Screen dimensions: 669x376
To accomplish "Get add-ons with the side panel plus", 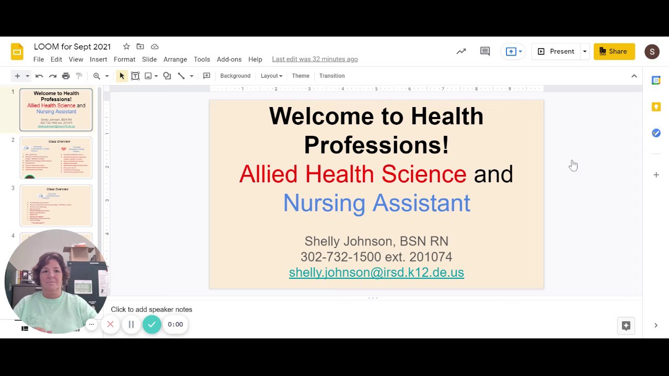I will [656, 175].
